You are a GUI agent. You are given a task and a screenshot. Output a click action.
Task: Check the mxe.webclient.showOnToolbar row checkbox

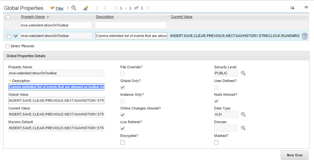(9, 36)
